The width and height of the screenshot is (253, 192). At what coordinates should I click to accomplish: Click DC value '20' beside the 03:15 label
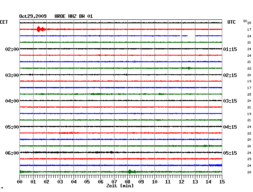(x=249, y=101)
